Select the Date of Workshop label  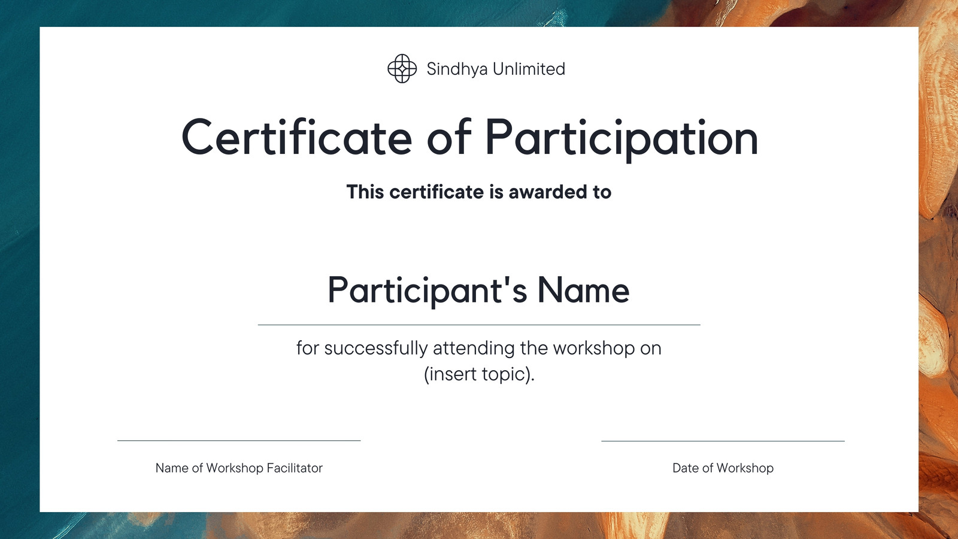pyautogui.click(x=723, y=468)
